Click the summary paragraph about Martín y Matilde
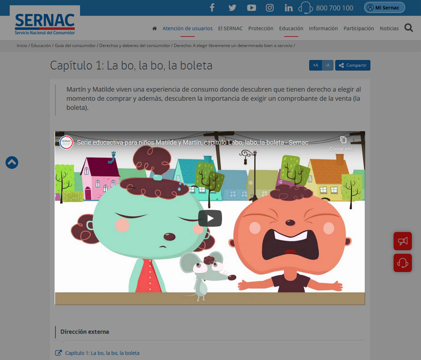This screenshot has height=360, width=421. point(213,98)
